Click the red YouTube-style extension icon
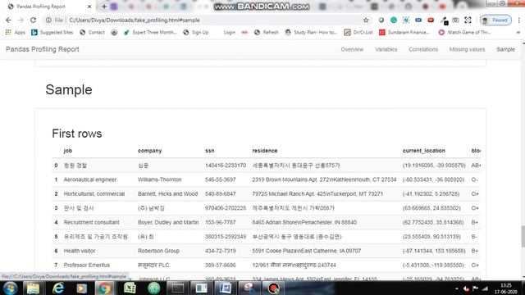 click(431, 20)
